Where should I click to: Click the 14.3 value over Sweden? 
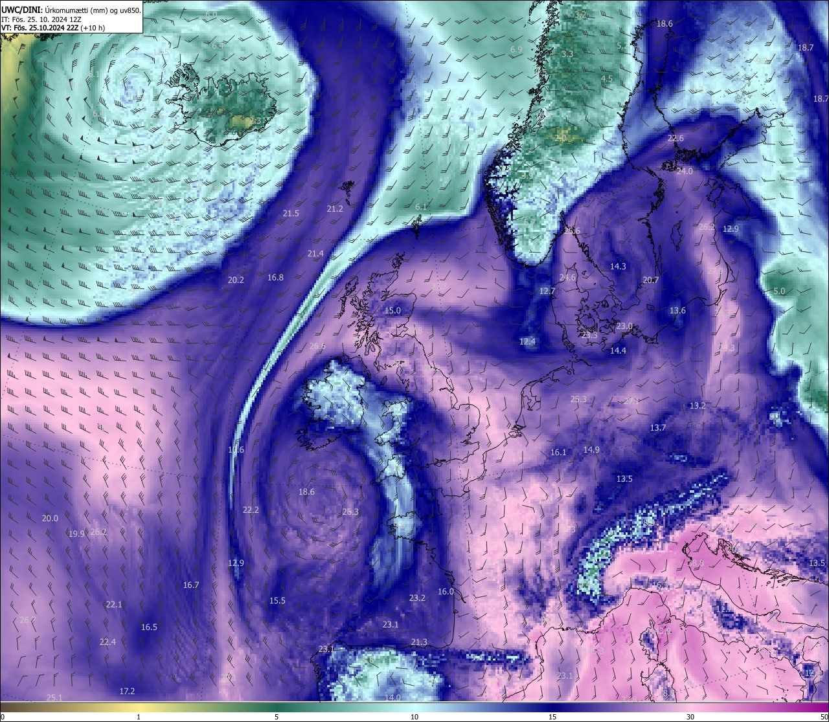(618, 267)
